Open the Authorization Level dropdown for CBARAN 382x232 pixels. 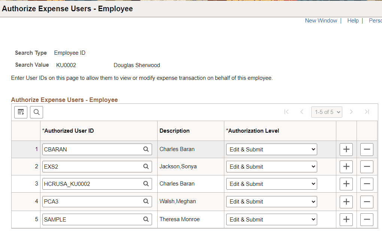(x=271, y=149)
